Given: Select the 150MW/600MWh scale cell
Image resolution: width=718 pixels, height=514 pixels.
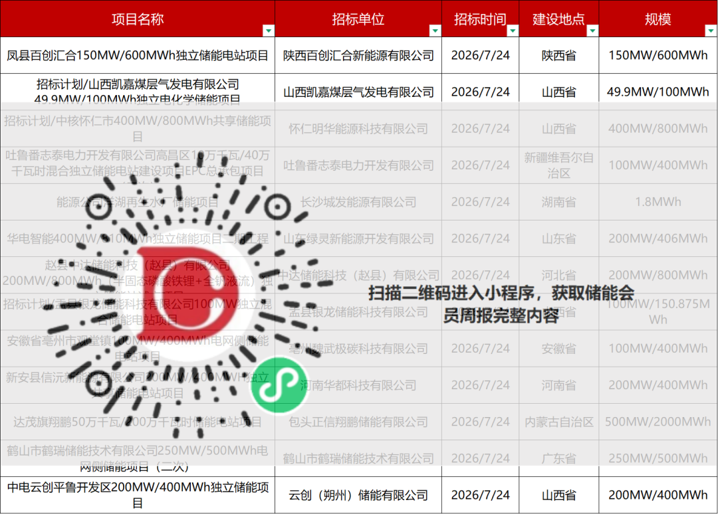Looking at the screenshot, I should (x=658, y=55).
